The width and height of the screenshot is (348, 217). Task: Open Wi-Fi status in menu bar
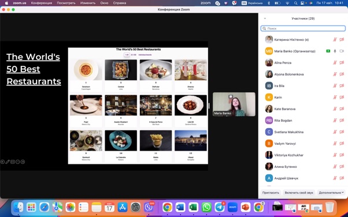[288, 3]
